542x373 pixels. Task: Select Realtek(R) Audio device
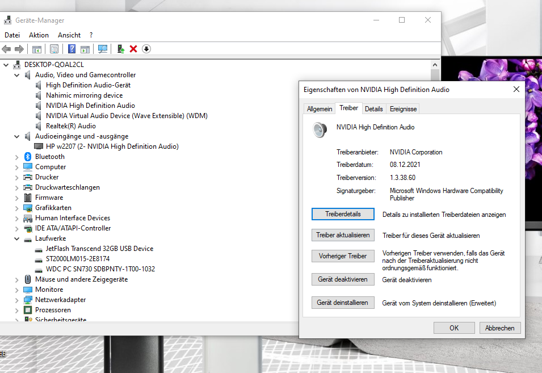tap(71, 126)
